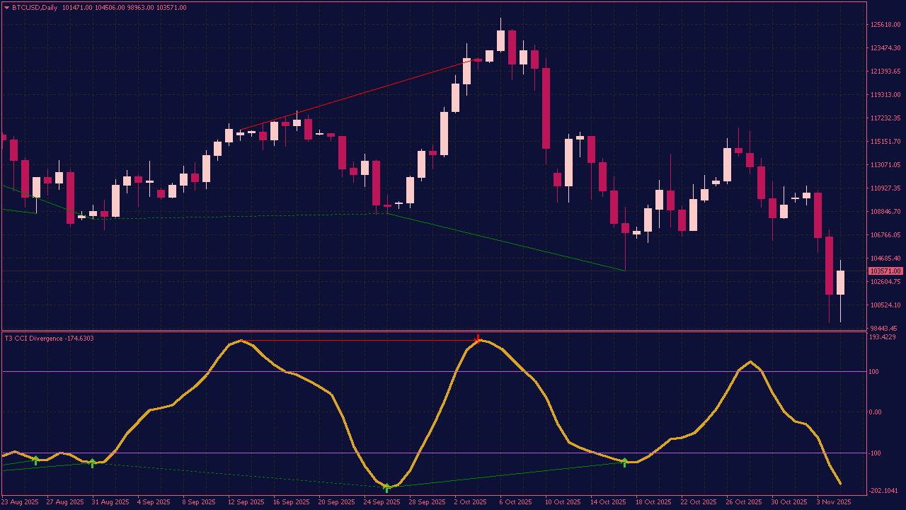Click the green up arrow near 23 Aug in indicator panel
906x510 pixels.
(x=36, y=460)
